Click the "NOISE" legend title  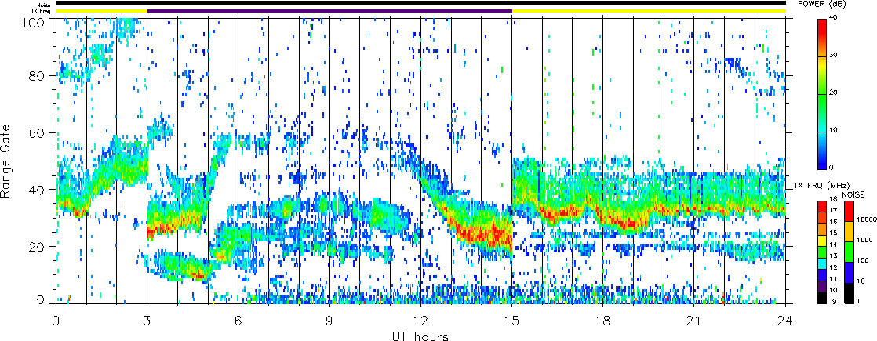(x=853, y=194)
